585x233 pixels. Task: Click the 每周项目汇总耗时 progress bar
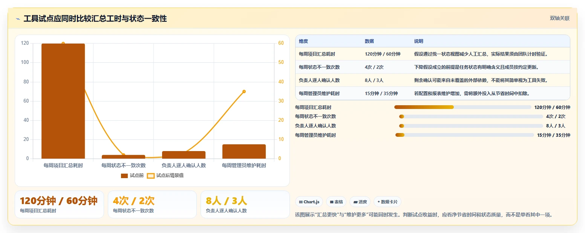pos(462,107)
